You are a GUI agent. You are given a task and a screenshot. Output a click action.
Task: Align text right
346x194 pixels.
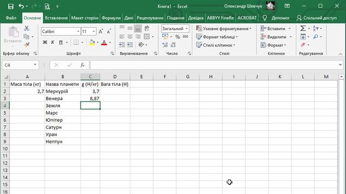tap(138, 37)
